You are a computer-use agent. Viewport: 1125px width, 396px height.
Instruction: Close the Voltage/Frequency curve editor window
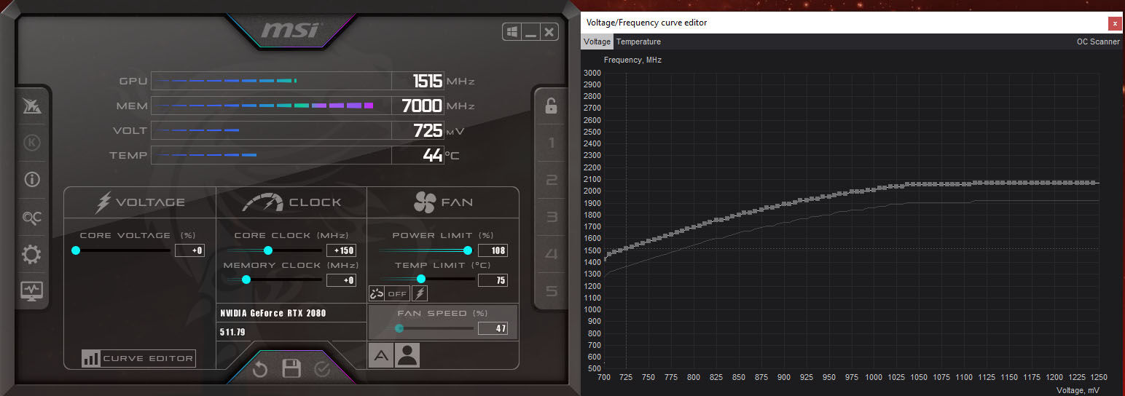1115,23
